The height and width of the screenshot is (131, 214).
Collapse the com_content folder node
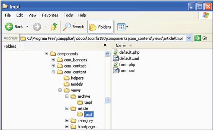pyautogui.click(x=53, y=72)
